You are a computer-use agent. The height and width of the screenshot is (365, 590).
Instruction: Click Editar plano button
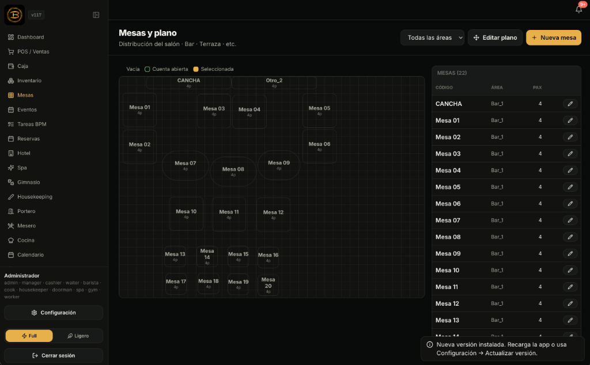(x=495, y=37)
